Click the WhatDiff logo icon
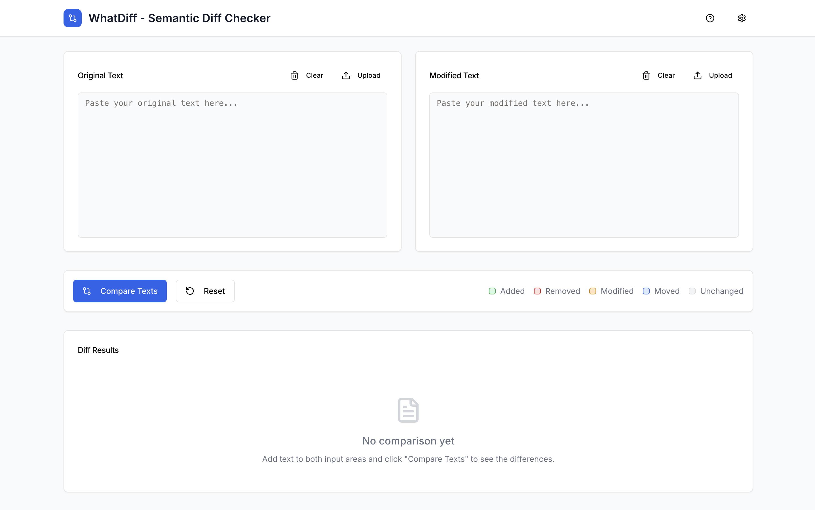Screen dimensions: 815x510 (x=73, y=18)
